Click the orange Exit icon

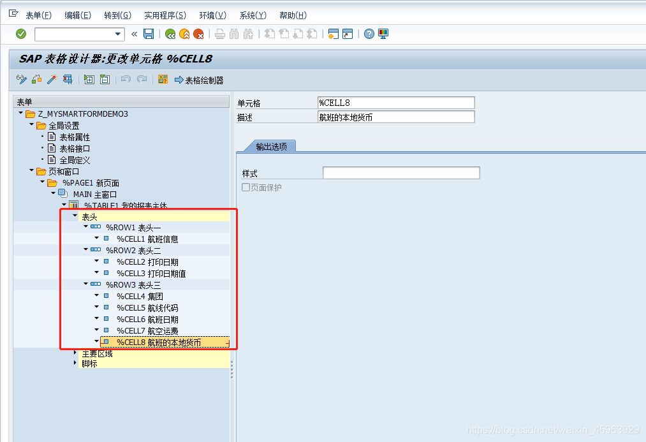184,34
